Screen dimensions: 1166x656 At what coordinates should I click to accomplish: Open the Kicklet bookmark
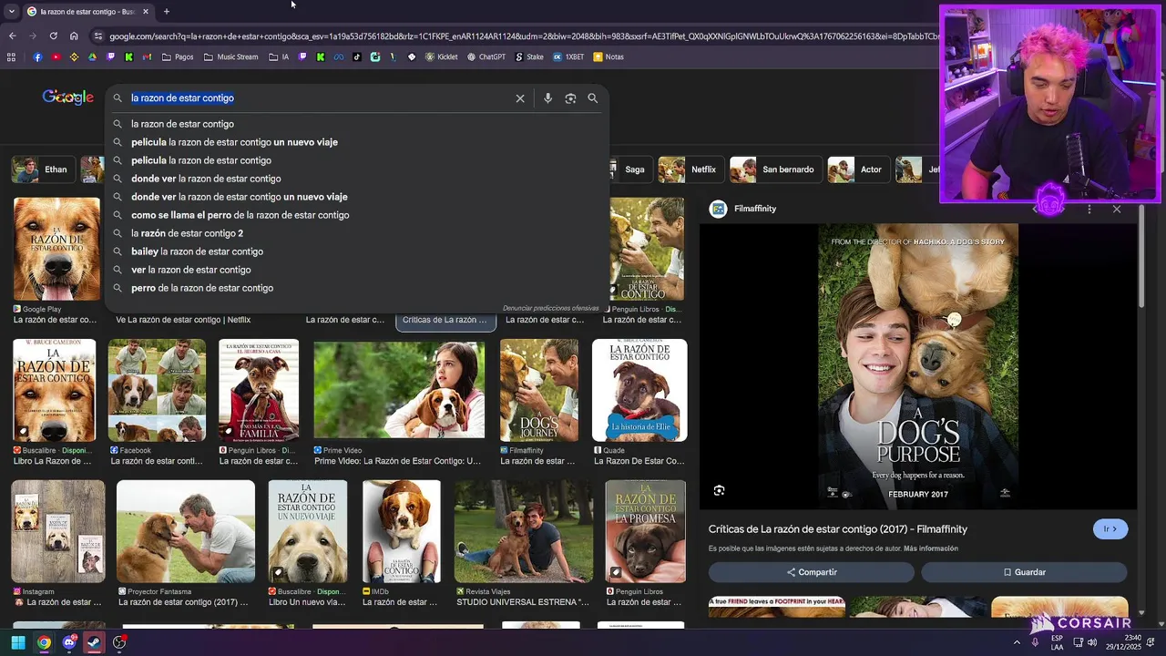442,56
